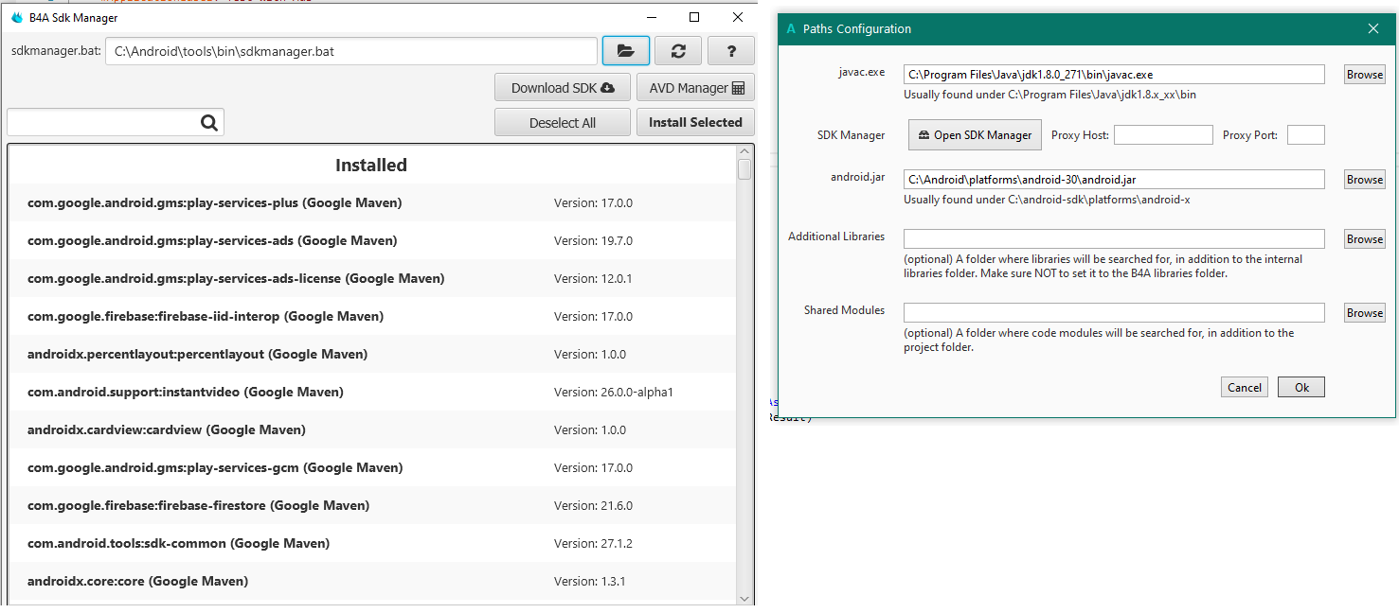The height and width of the screenshot is (613, 1399).
Task: Click Open SDK Manager button
Action: [976, 134]
